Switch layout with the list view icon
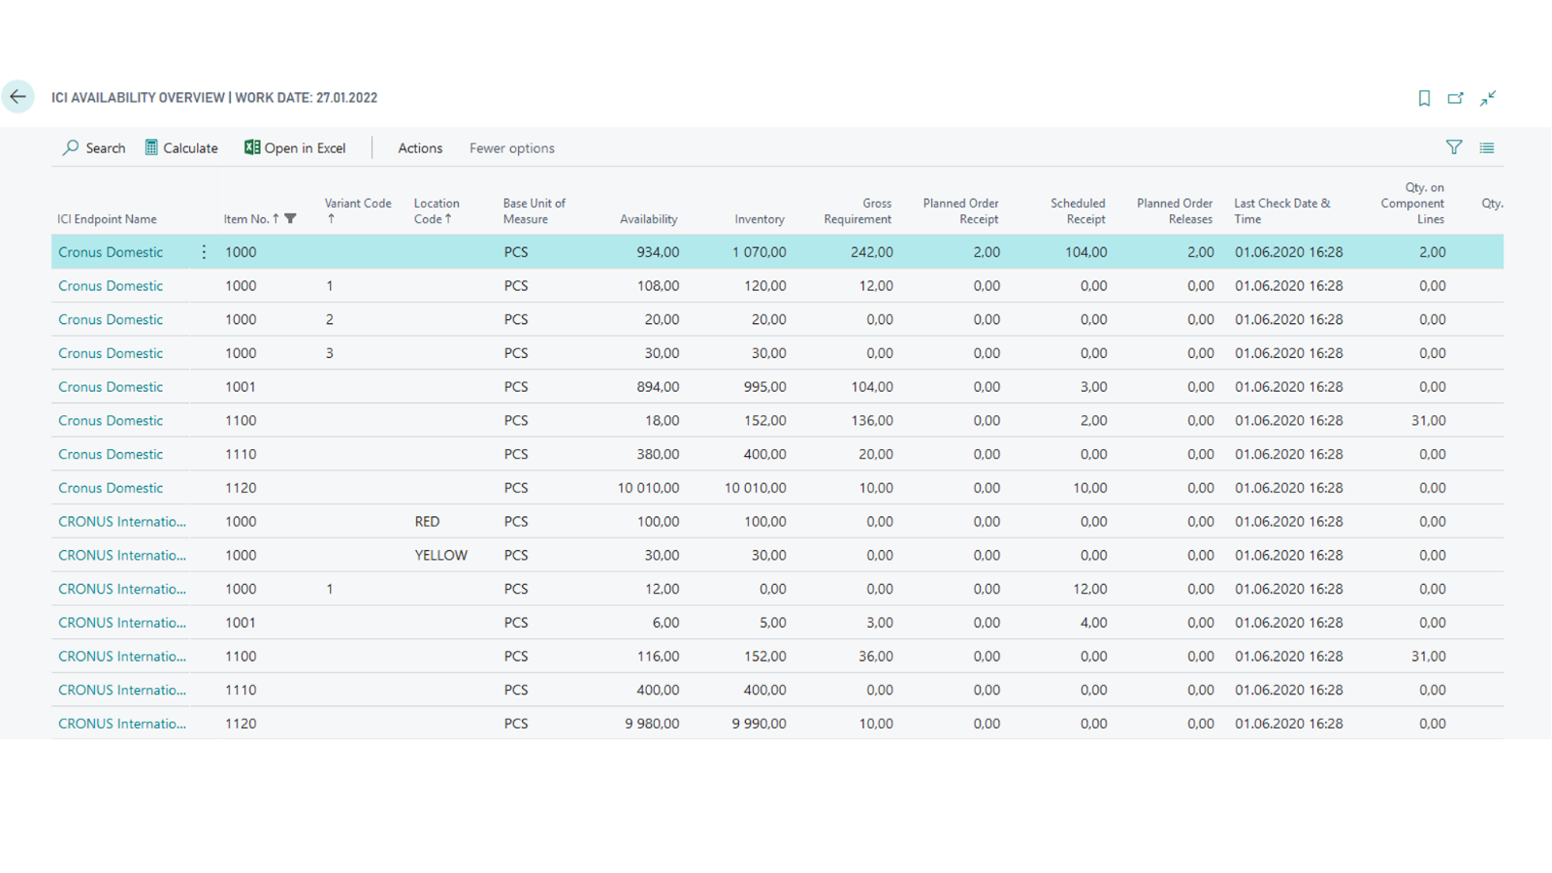 pos(1487,147)
